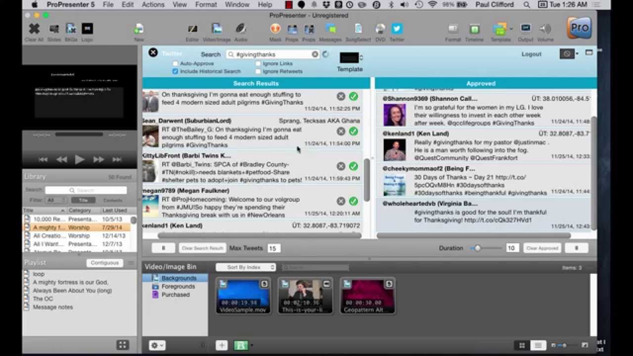Open the Format toolbar icon
Image resolution: width=633 pixels, height=356 pixels.
tap(452, 29)
